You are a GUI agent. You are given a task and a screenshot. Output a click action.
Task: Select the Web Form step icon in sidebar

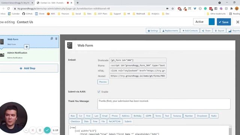click(x=2, y=42)
